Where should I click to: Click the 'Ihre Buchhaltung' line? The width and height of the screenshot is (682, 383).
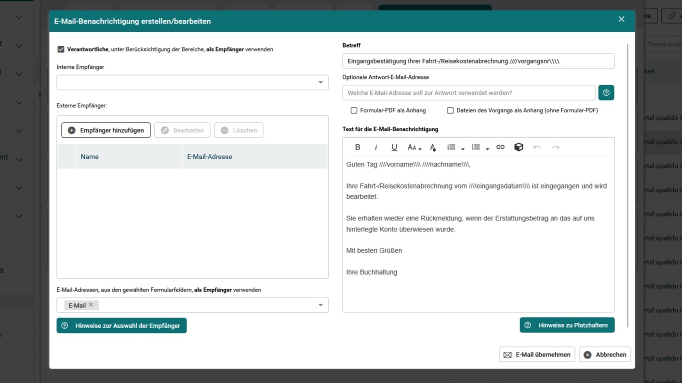[x=372, y=272]
